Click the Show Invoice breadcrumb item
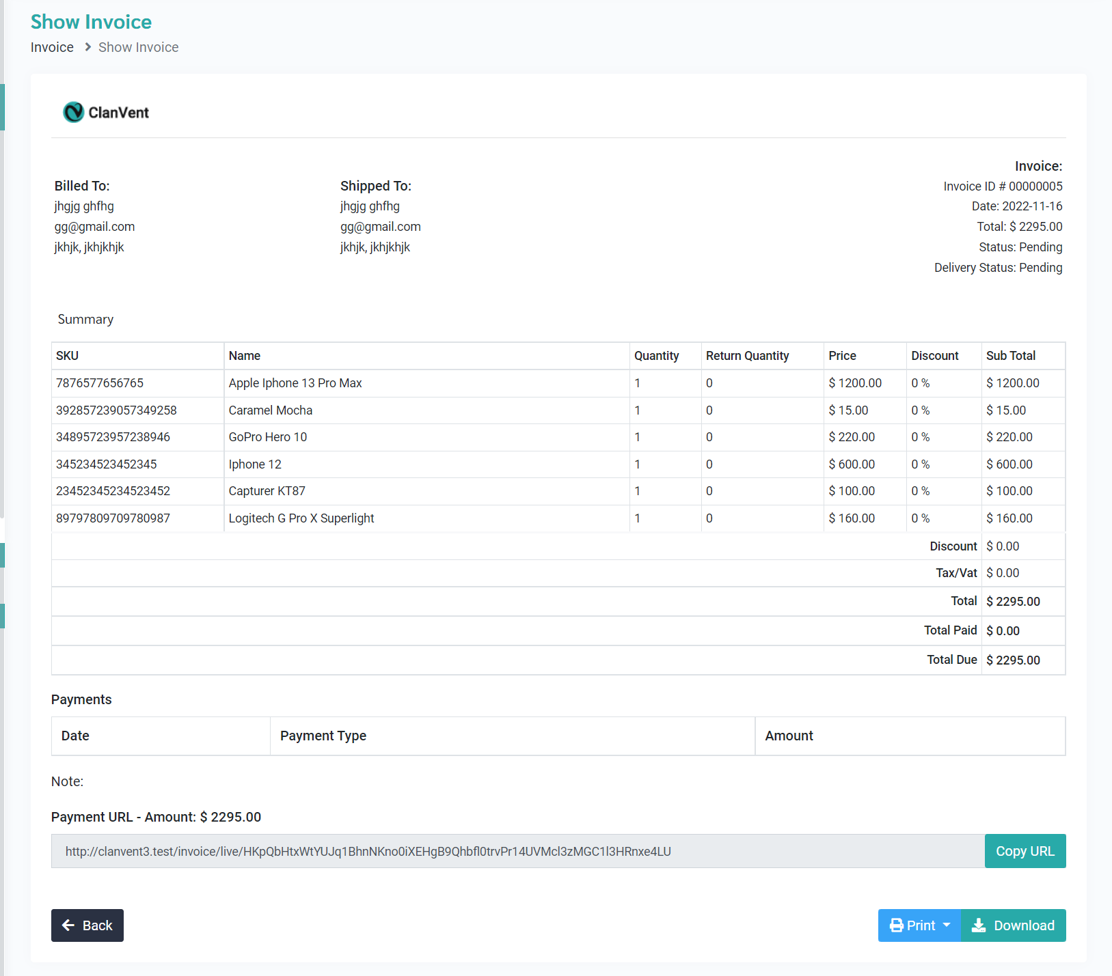1112x976 pixels. (x=138, y=47)
